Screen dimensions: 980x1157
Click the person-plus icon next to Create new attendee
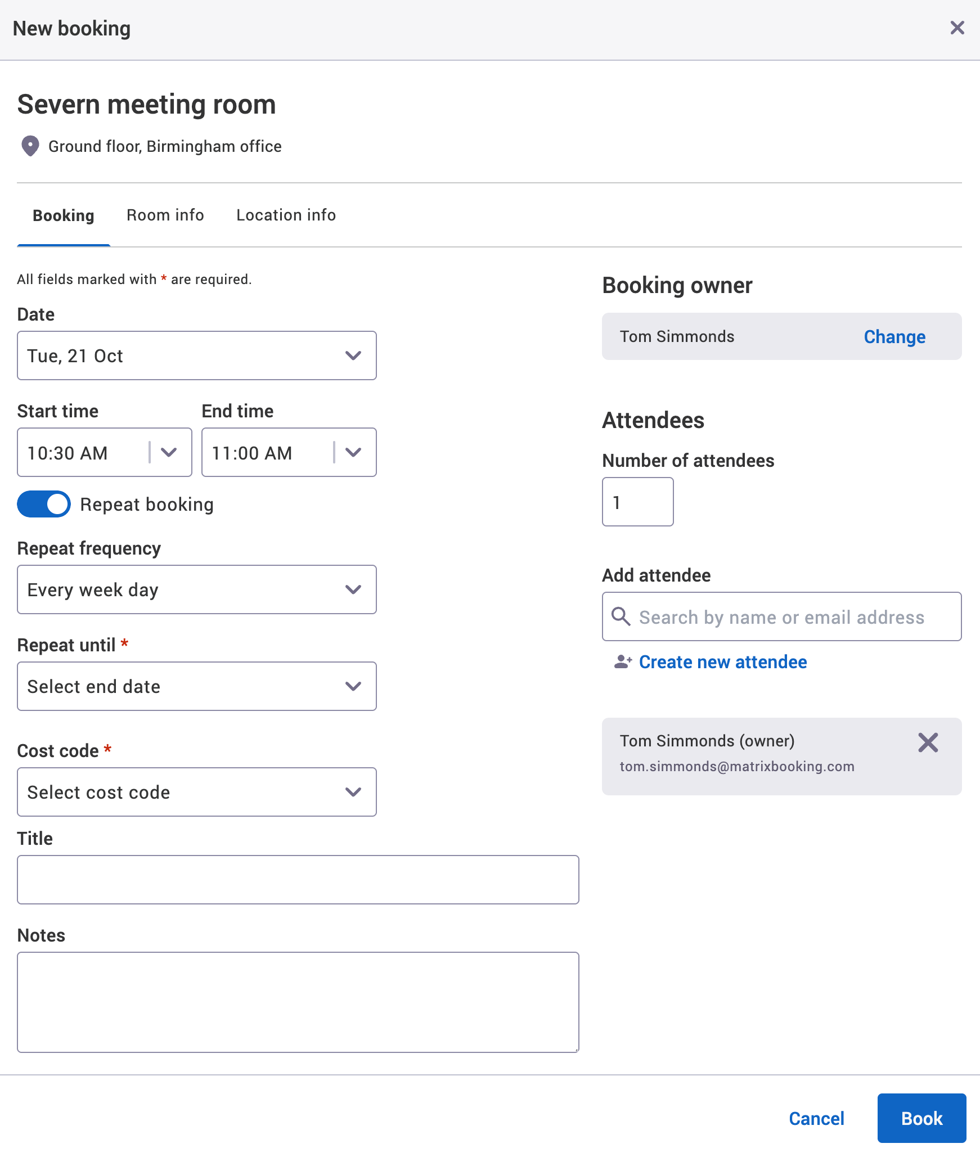coord(622,662)
